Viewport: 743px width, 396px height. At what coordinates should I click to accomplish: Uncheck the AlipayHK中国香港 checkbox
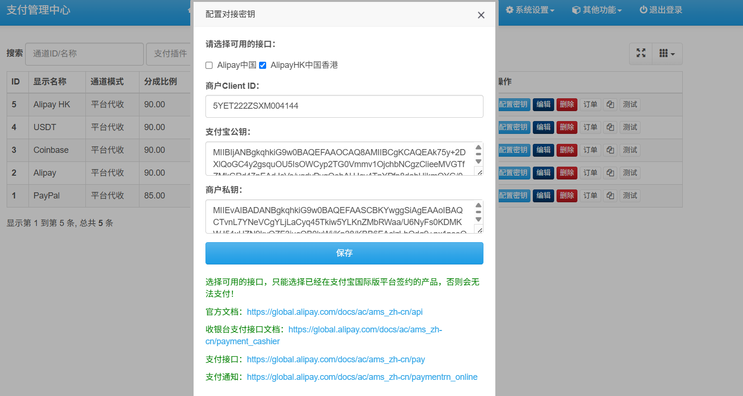[262, 65]
